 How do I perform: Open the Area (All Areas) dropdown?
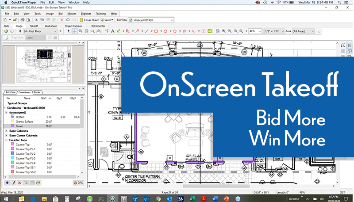pyautogui.click(x=303, y=31)
